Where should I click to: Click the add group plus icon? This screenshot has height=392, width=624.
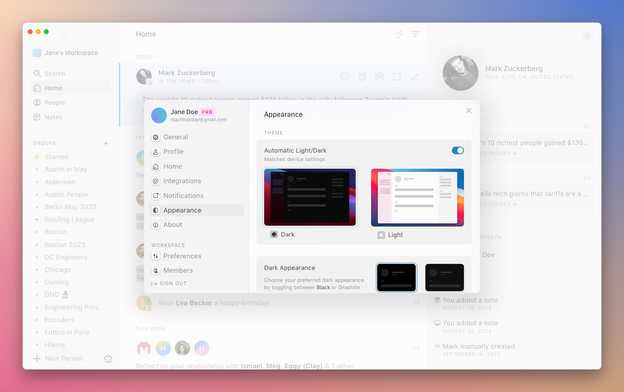[106, 143]
